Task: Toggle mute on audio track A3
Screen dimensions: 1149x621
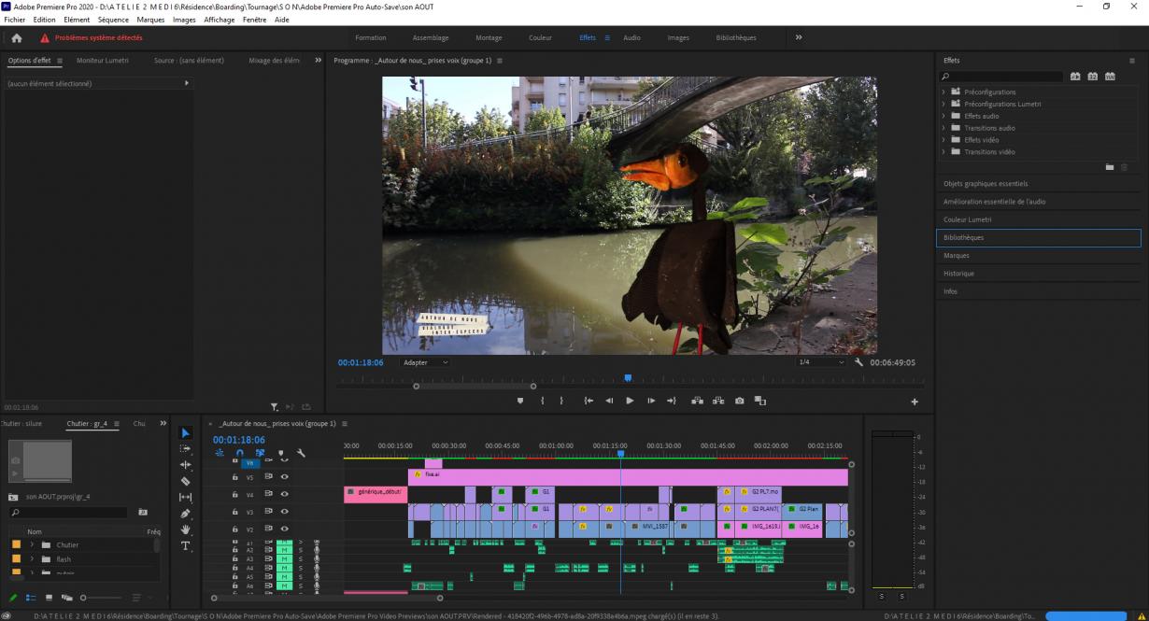Action: pyautogui.click(x=284, y=559)
